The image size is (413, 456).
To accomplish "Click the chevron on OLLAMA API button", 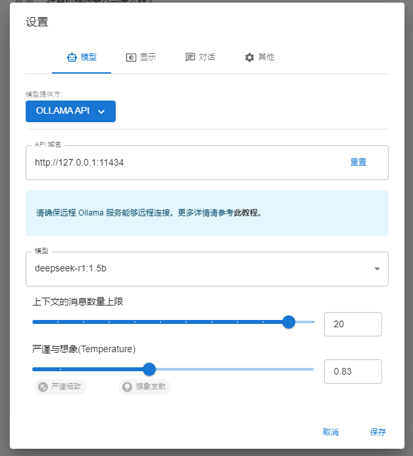I will pyautogui.click(x=101, y=112).
